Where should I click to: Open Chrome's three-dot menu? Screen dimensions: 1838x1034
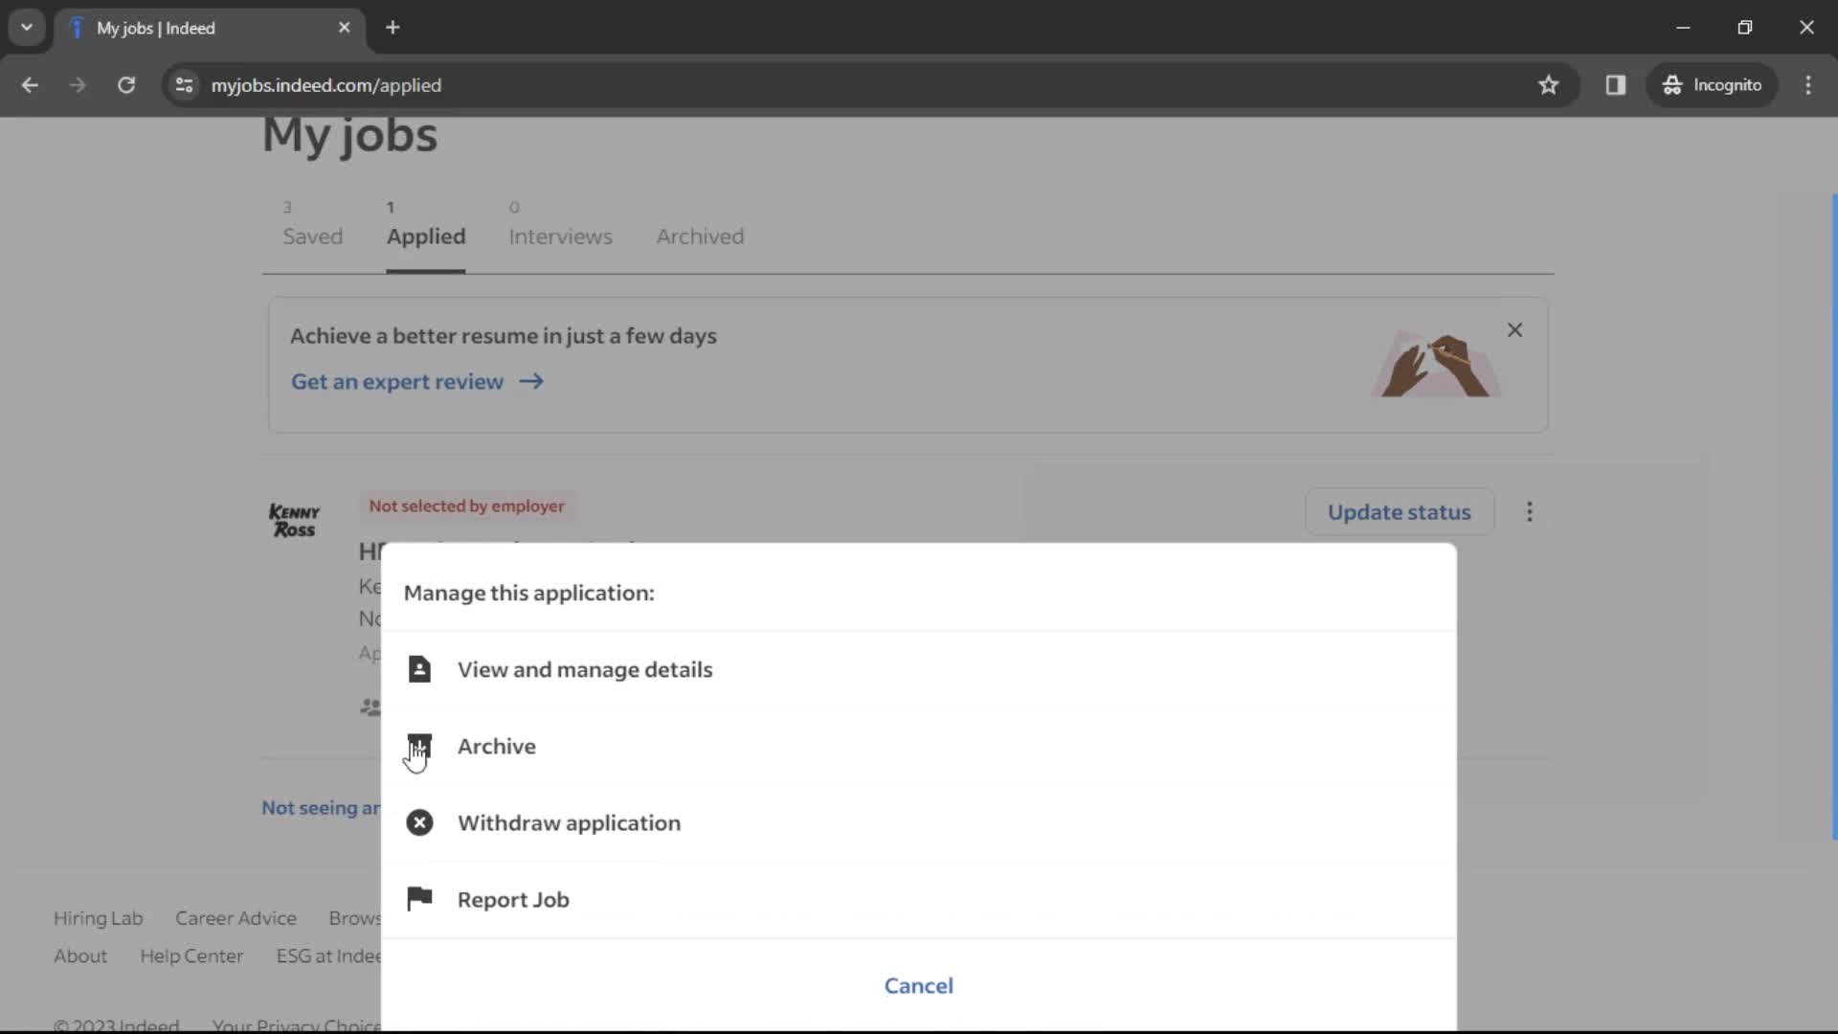(1808, 85)
